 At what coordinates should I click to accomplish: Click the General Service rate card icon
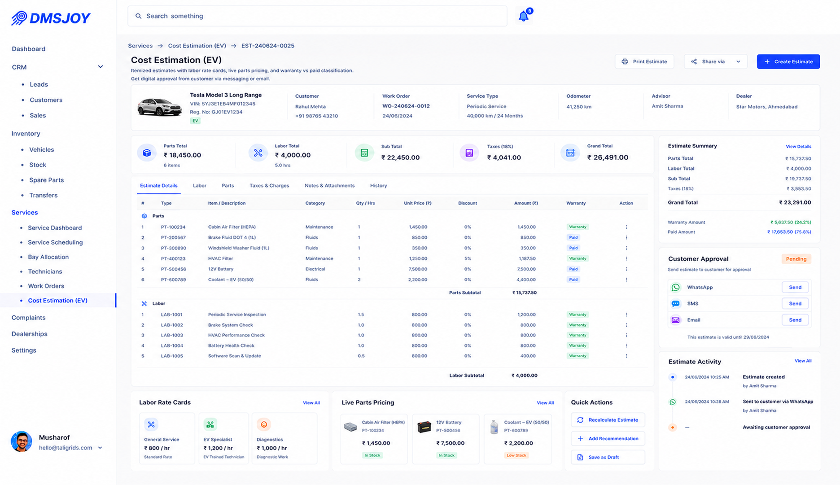[x=151, y=424]
